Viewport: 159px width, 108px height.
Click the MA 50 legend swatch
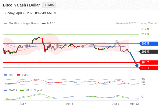pyautogui.click(x=44, y=23)
